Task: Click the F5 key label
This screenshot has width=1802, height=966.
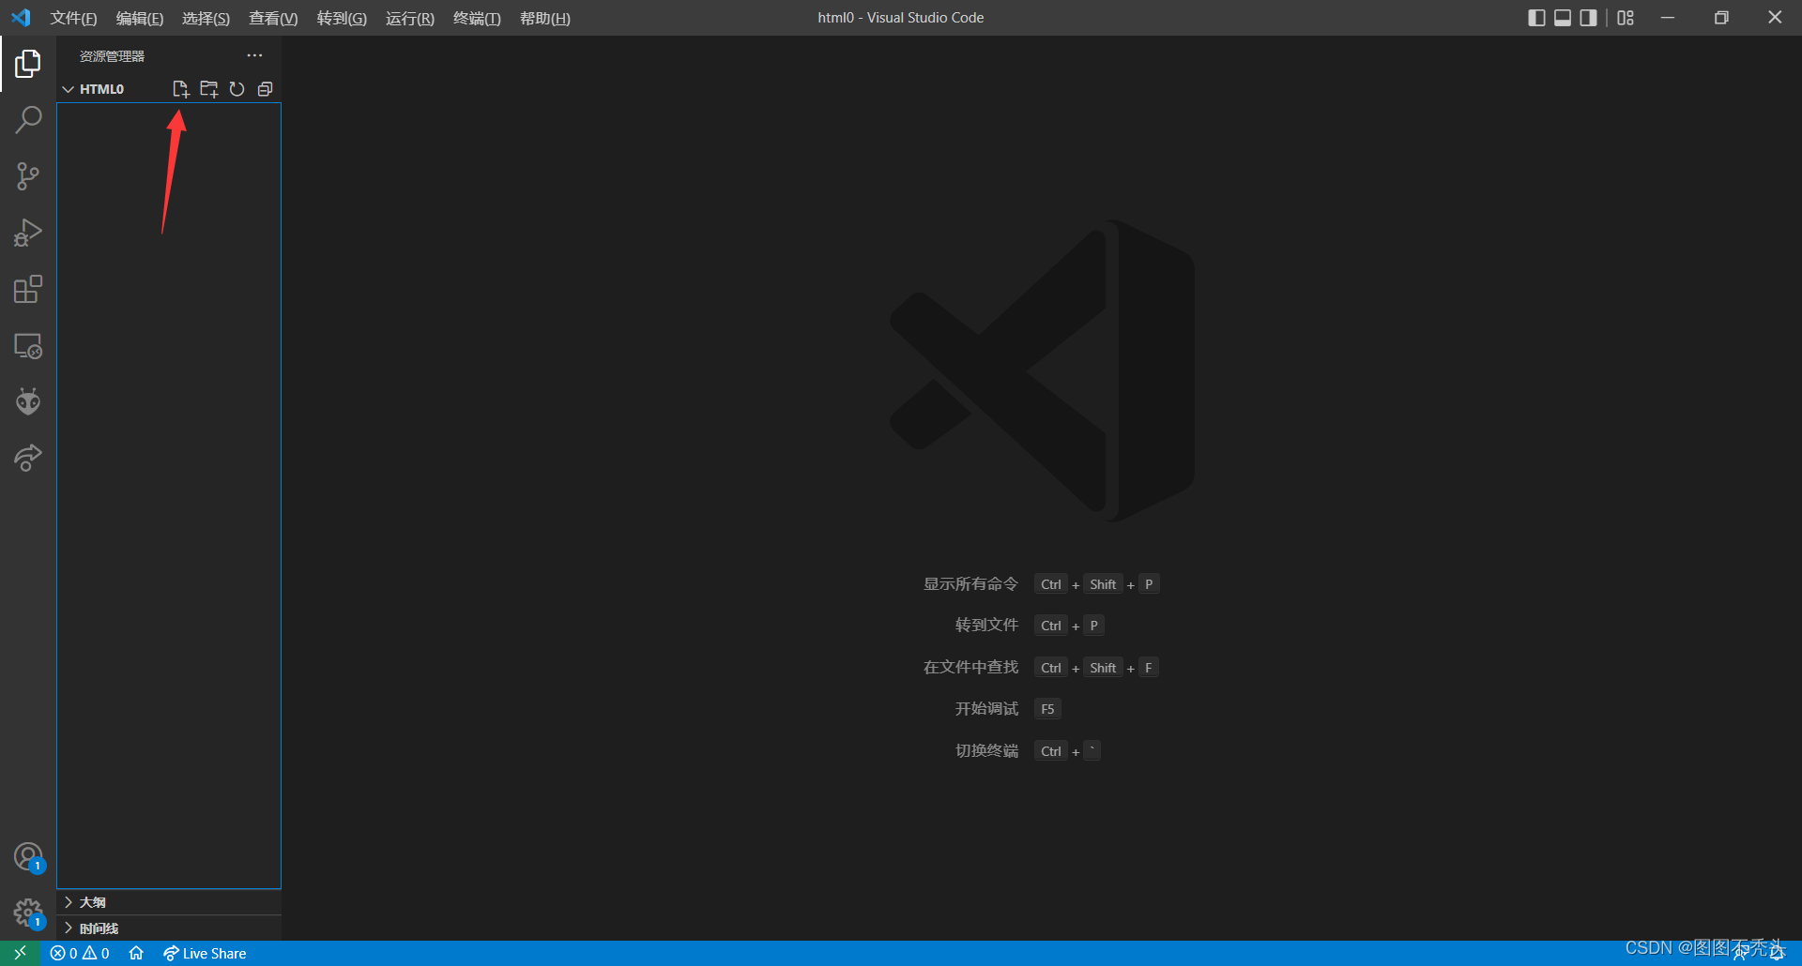Action: 1047,709
